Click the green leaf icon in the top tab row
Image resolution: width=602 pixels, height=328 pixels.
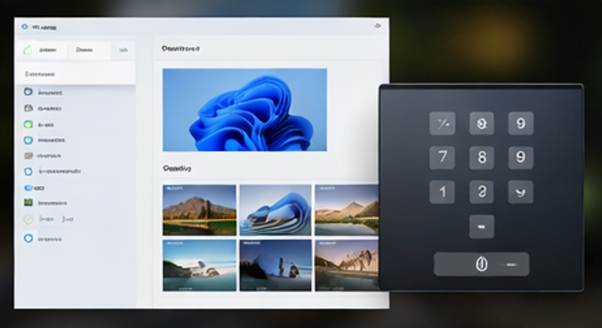coord(28,50)
